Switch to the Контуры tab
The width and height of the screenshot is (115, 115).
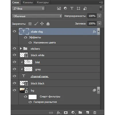click(x=43, y=2)
